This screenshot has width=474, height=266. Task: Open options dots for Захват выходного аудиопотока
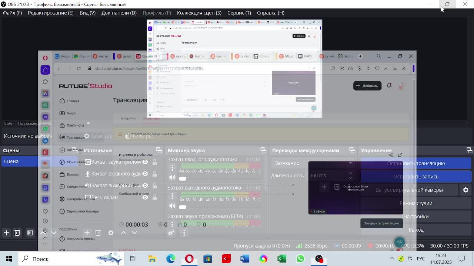[172, 196]
